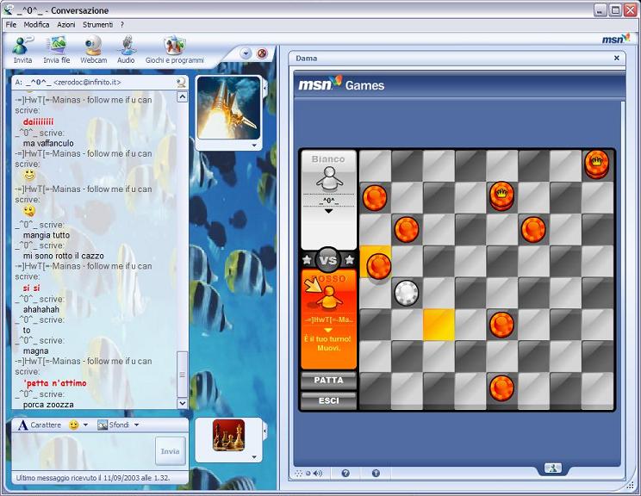
Task: Click the 'porca zoozza' message
Action: point(48,405)
